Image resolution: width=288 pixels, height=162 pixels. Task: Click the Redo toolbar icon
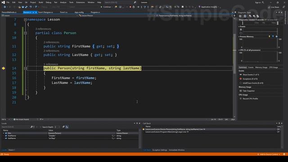(x=36, y=7)
